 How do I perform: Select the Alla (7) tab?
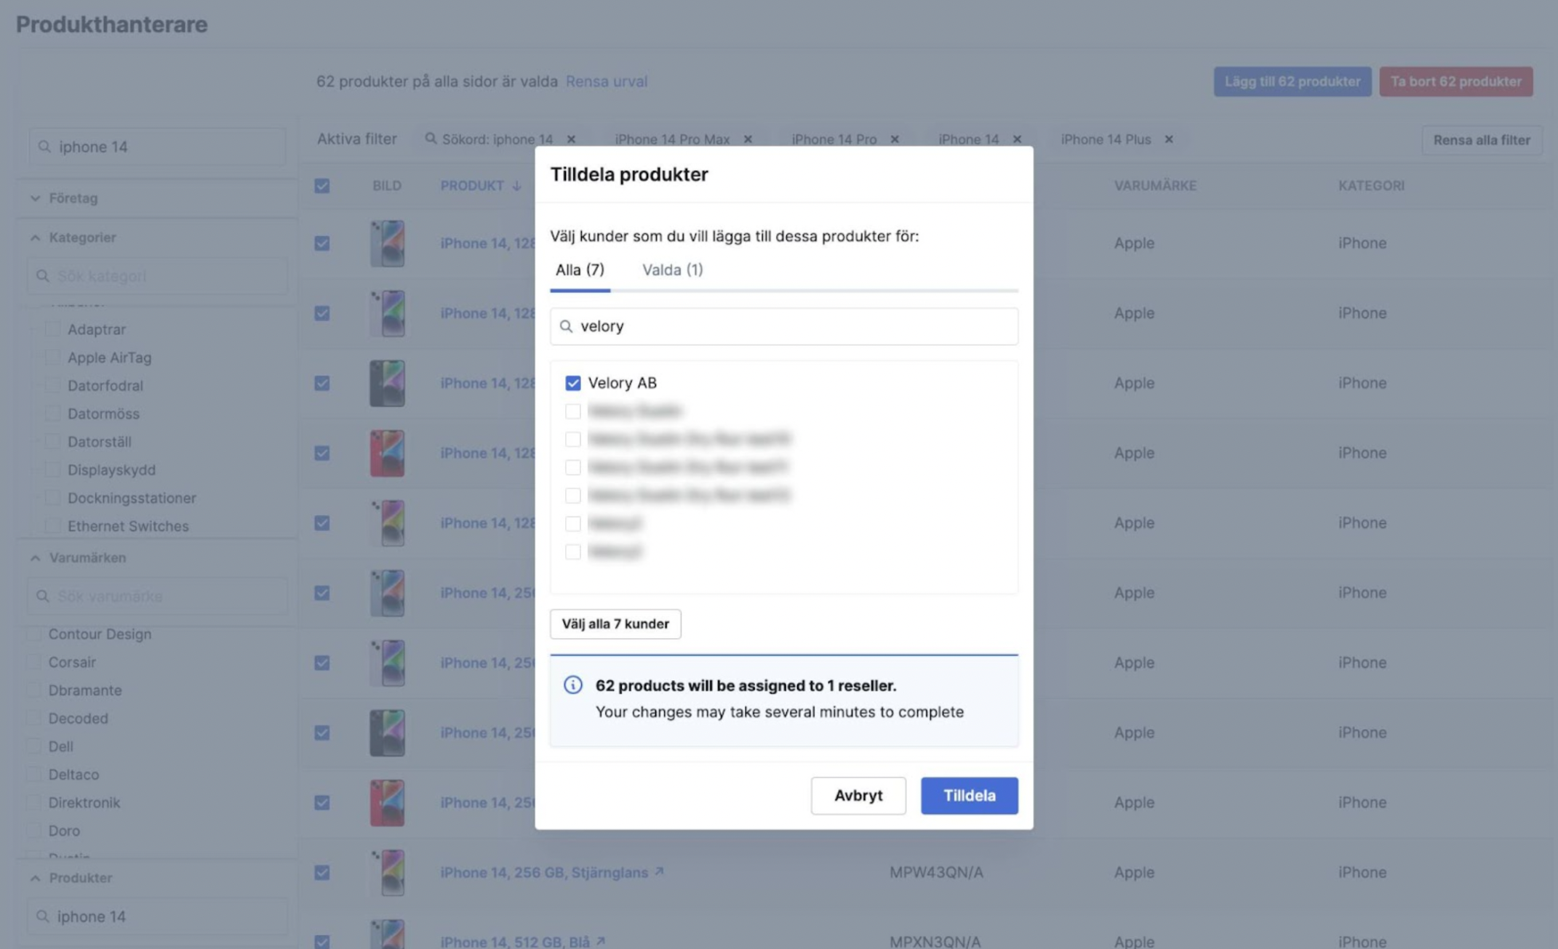[580, 270]
